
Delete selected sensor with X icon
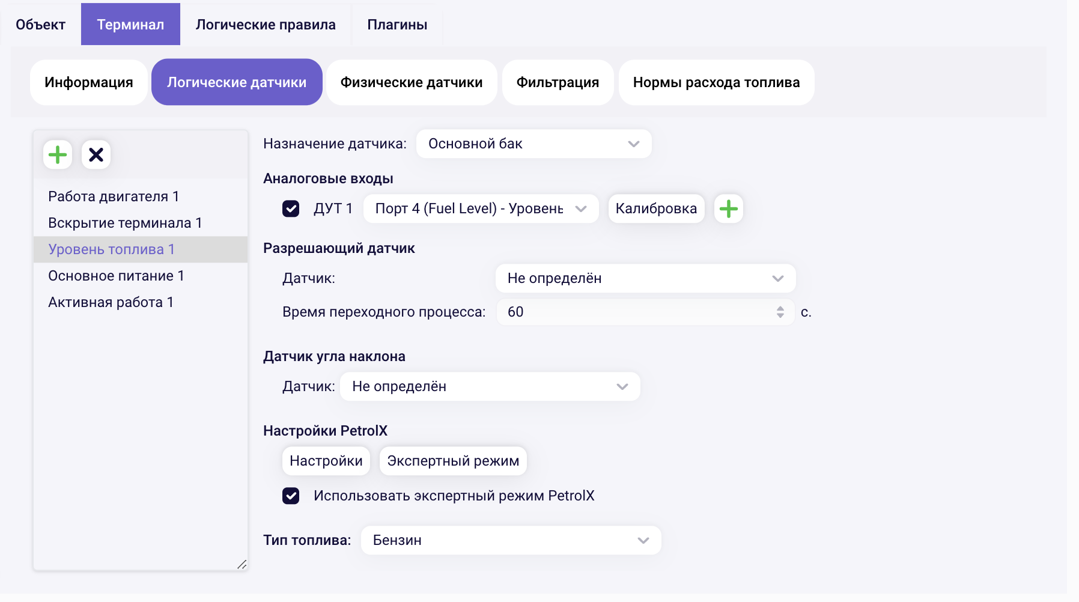[x=96, y=155]
